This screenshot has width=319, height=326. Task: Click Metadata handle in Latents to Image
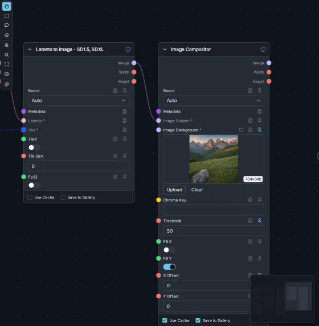point(23,112)
